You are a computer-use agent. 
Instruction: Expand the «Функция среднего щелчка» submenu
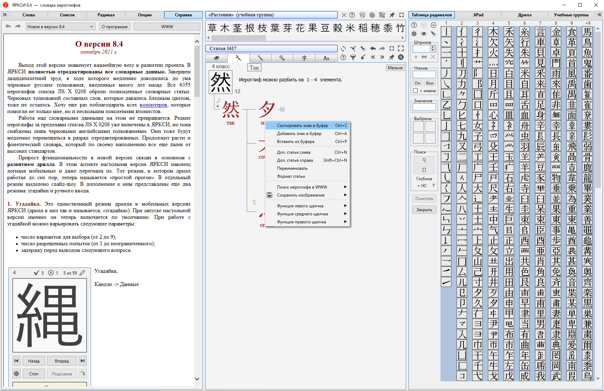click(x=307, y=214)
